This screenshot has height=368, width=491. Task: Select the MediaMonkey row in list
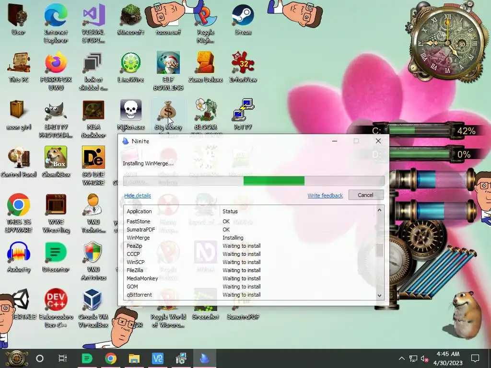coord(249,278)
